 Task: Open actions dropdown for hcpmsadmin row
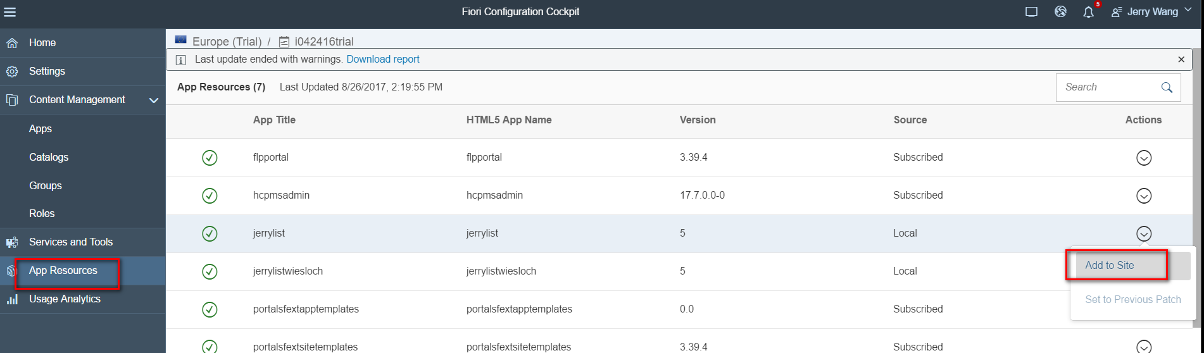1143,195
